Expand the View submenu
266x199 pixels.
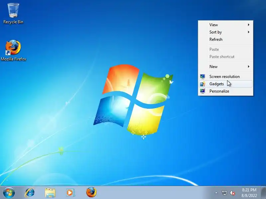226,25
